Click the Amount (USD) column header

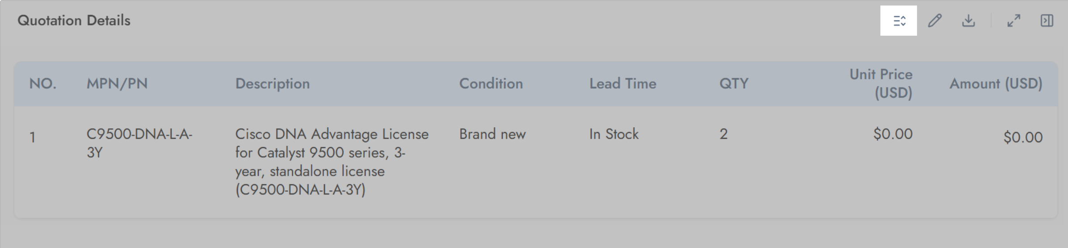click(x=996, y=83)
